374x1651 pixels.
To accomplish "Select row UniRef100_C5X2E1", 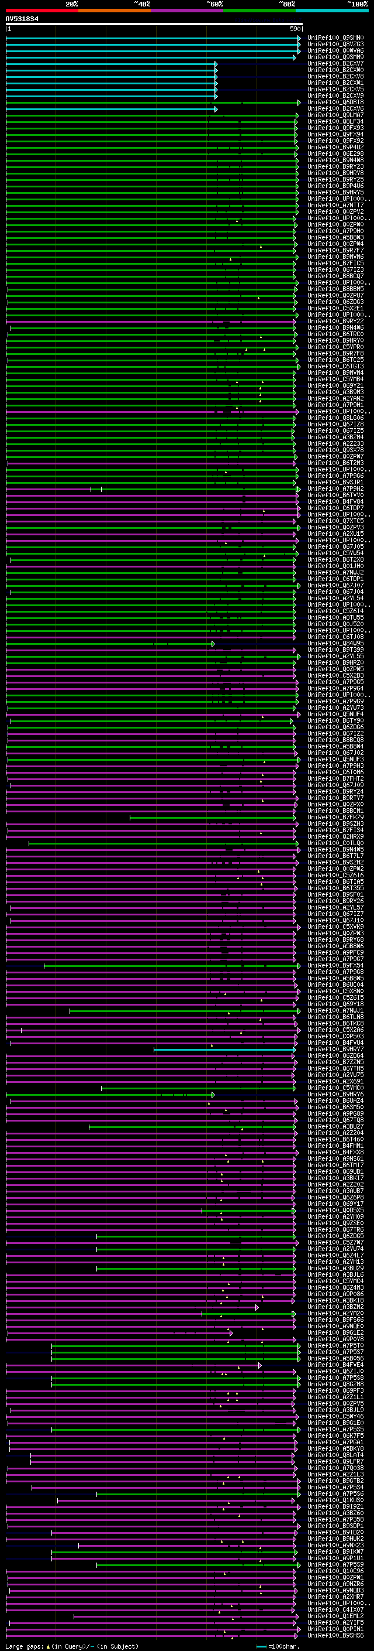I will (x=335, y=308).
